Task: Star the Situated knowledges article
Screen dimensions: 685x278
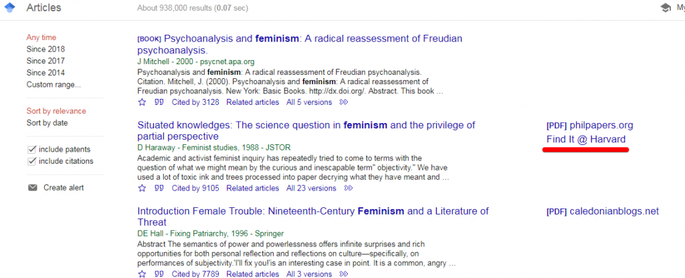Action: pos(142,188)
